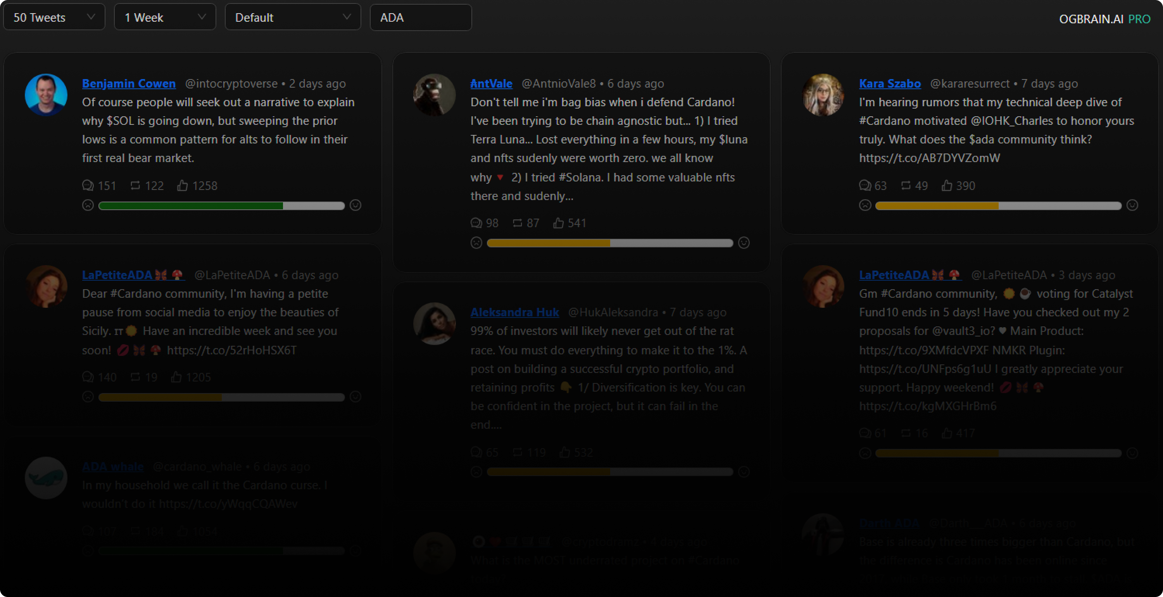Click AntVale's avatar image
This screenshot has width=1163, height=597.
tap(434, 95)
